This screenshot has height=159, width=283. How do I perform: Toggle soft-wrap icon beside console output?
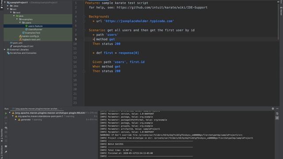277,114
